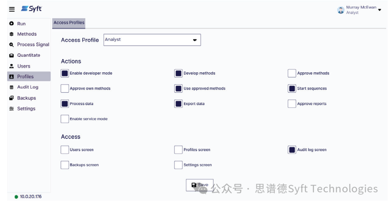Click the Backups icon in sidebar
Screen dimensions: 390x204
coord(12,98)
